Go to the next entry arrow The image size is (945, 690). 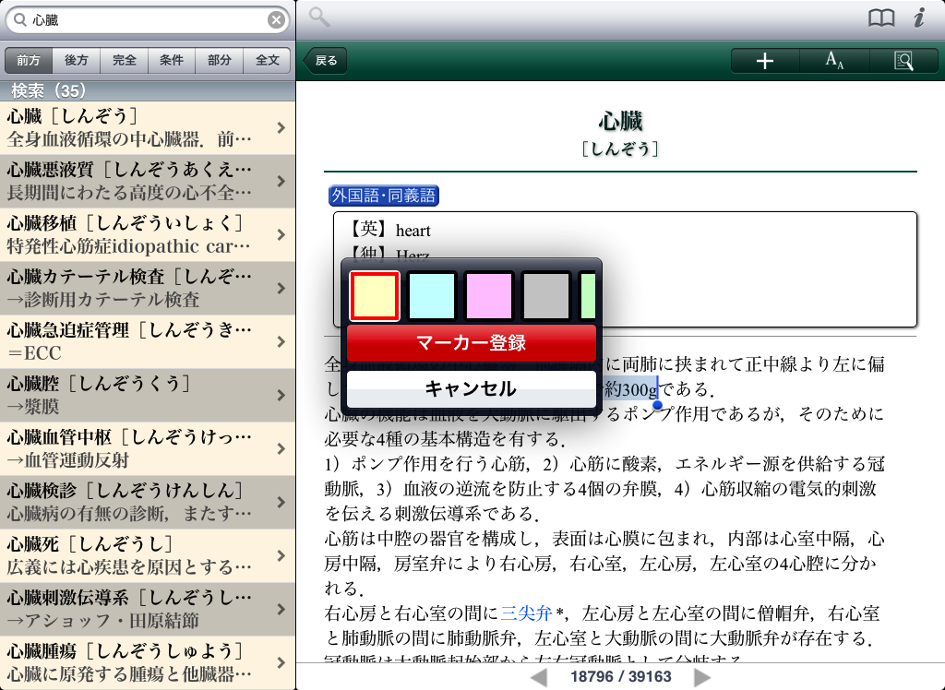(702, 677)
